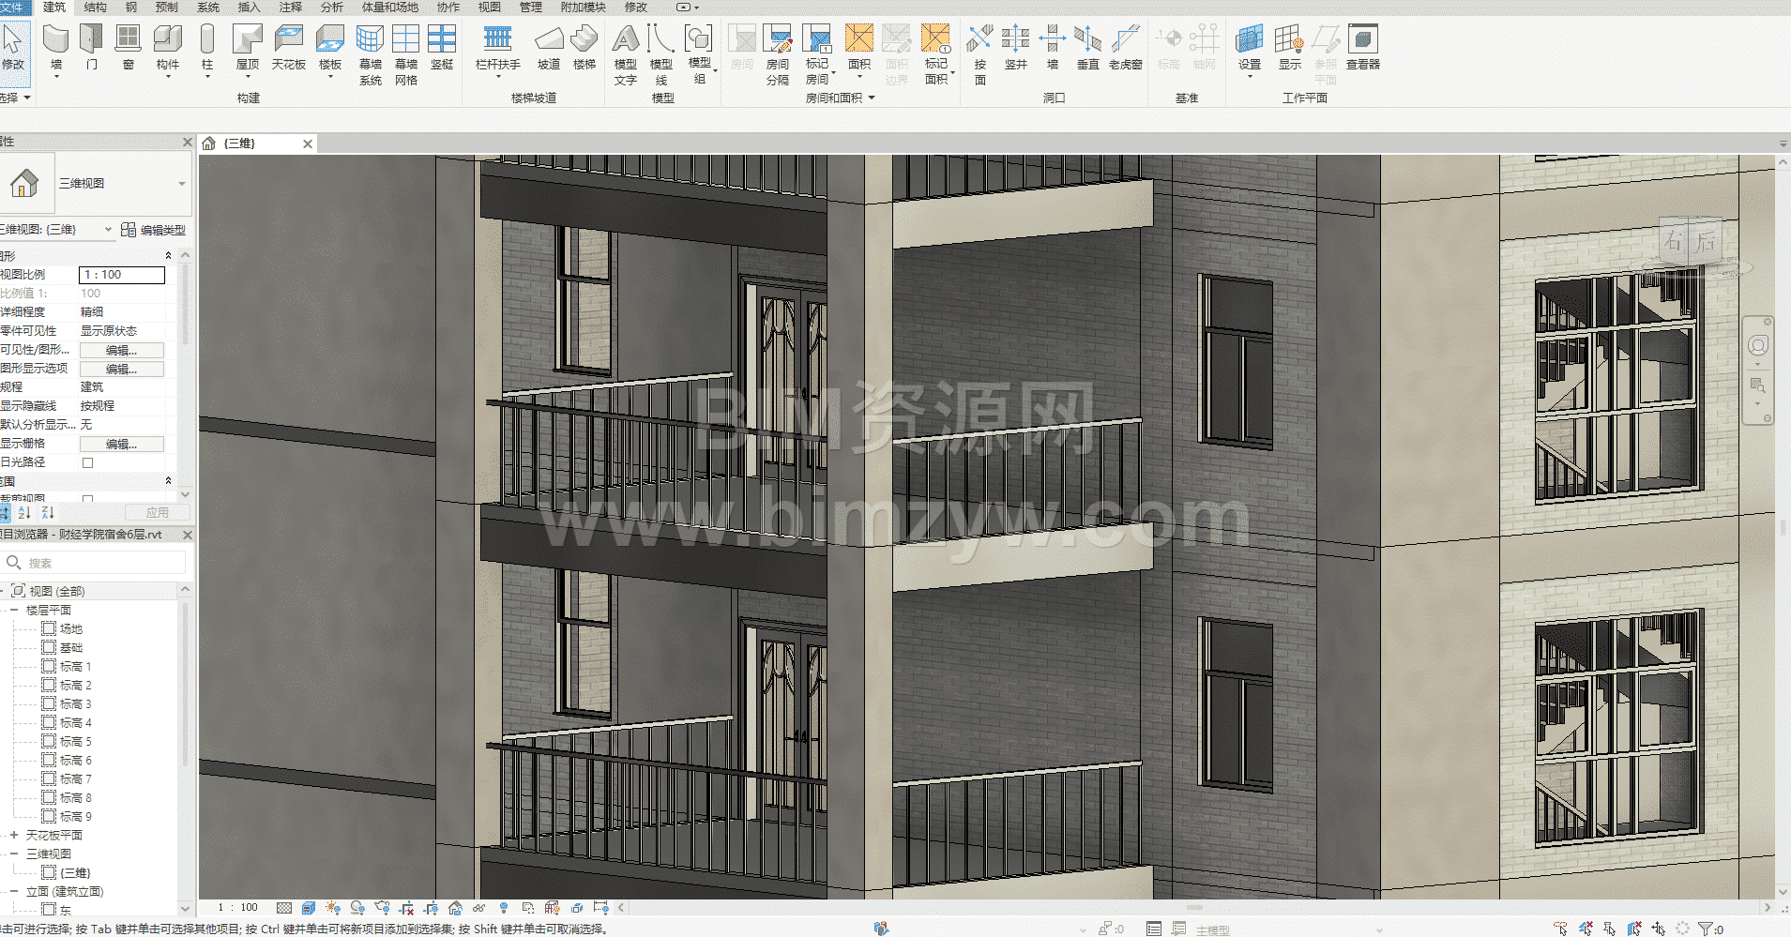Select the Ramp (坡道) tool

tap(549, 49)
